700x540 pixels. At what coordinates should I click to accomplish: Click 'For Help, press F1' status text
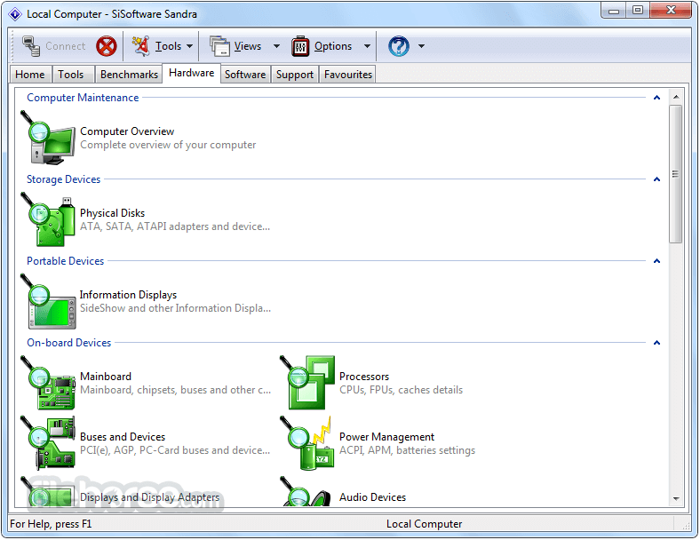(x=51, y=524)
